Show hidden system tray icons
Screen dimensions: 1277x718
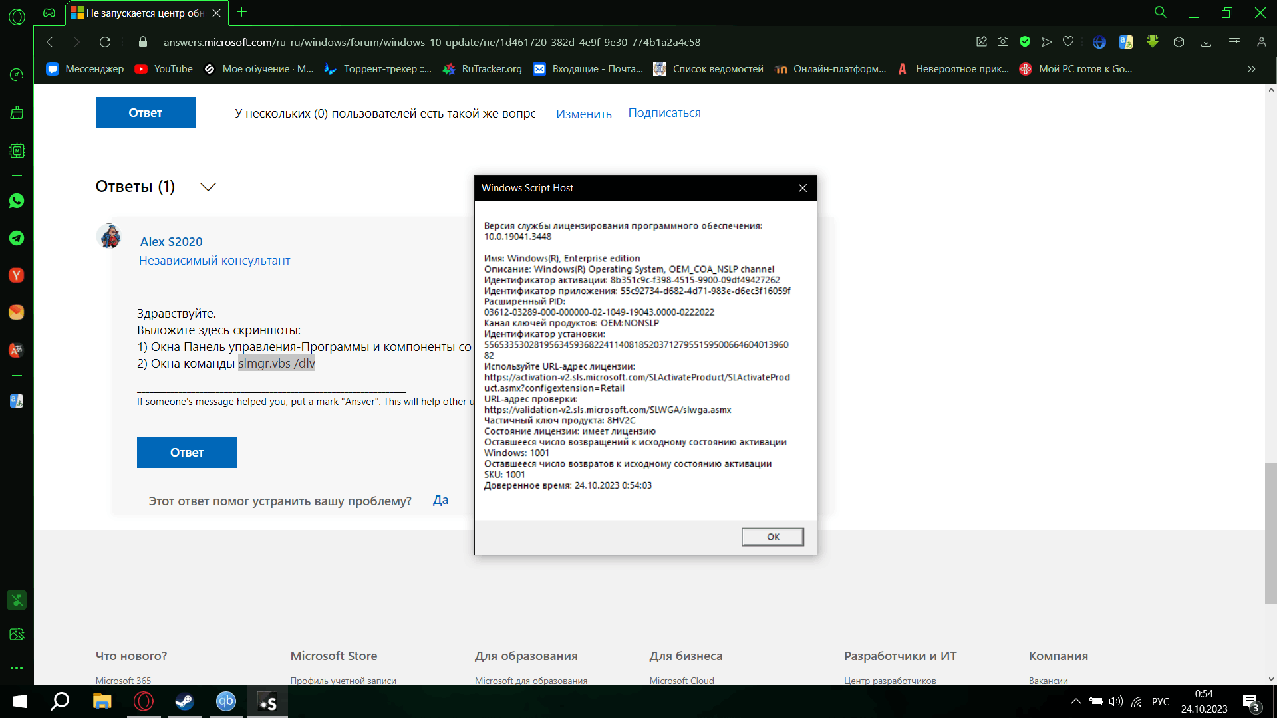[1075, 701]
